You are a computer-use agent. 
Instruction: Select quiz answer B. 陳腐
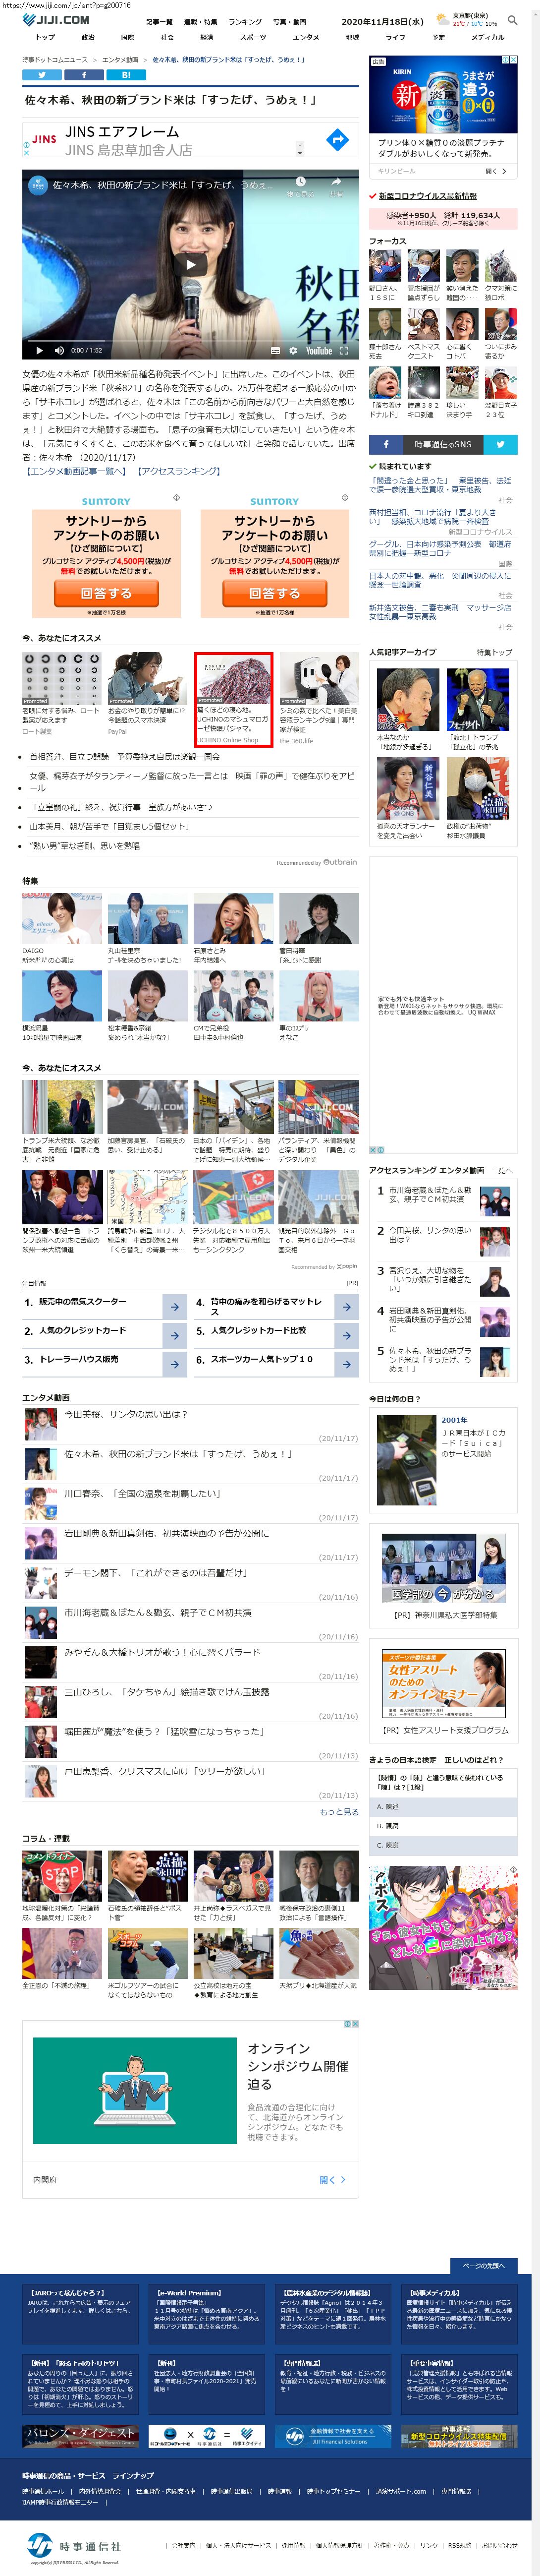click(443, 1826)
